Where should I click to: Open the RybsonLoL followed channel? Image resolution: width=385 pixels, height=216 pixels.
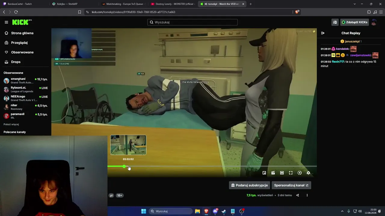[x=26, y=89]
